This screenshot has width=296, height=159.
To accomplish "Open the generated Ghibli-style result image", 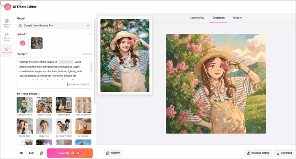I will coord(216,84).
